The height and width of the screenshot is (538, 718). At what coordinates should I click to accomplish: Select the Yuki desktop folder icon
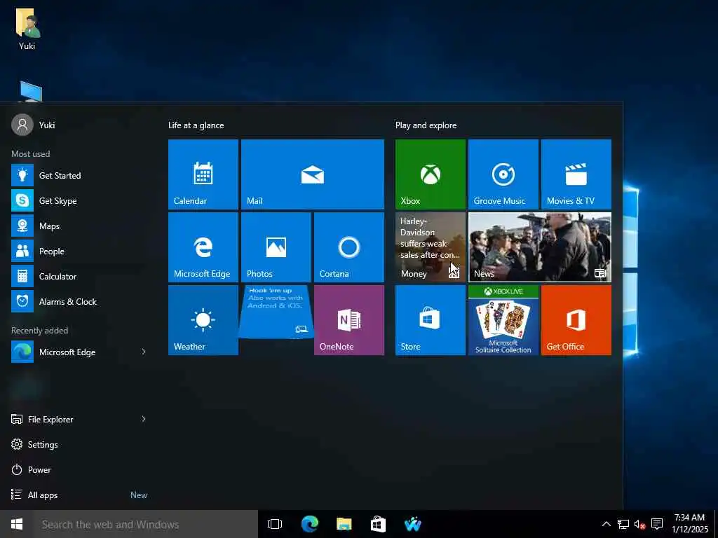(x=27, y=28)
